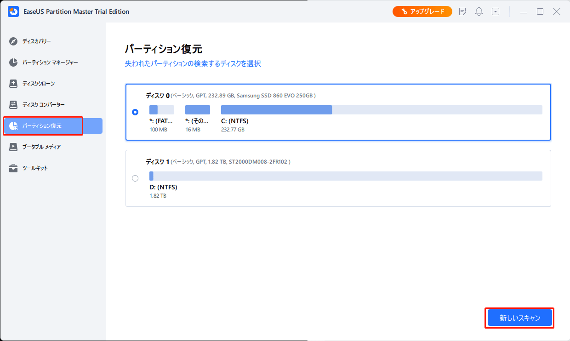Click the EaseUS star logo icon
The height and width of the screenshot is (341, 570).
click(13, 11)
